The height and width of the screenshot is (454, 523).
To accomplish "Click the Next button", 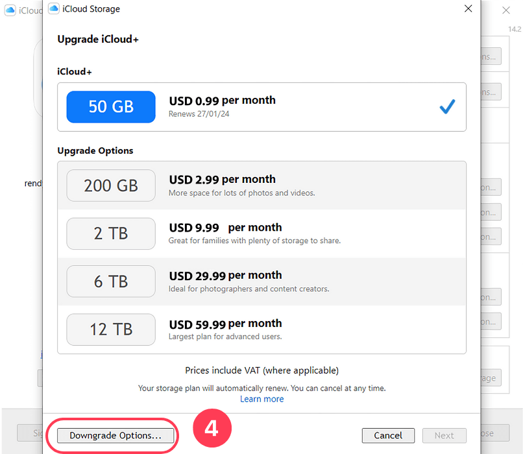I will click(x=444, y=435).
